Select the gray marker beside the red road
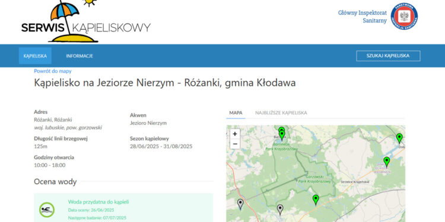The height and width of the screenshot is (222, 445). pos(240,204)
